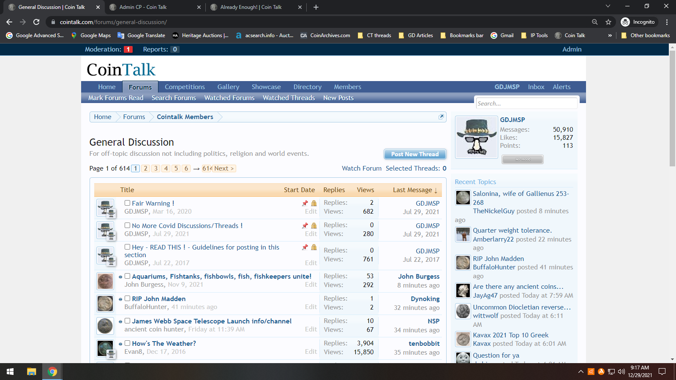Click the Post New Thread button
This screenshot has width=676, height=380.
[415, 154]
